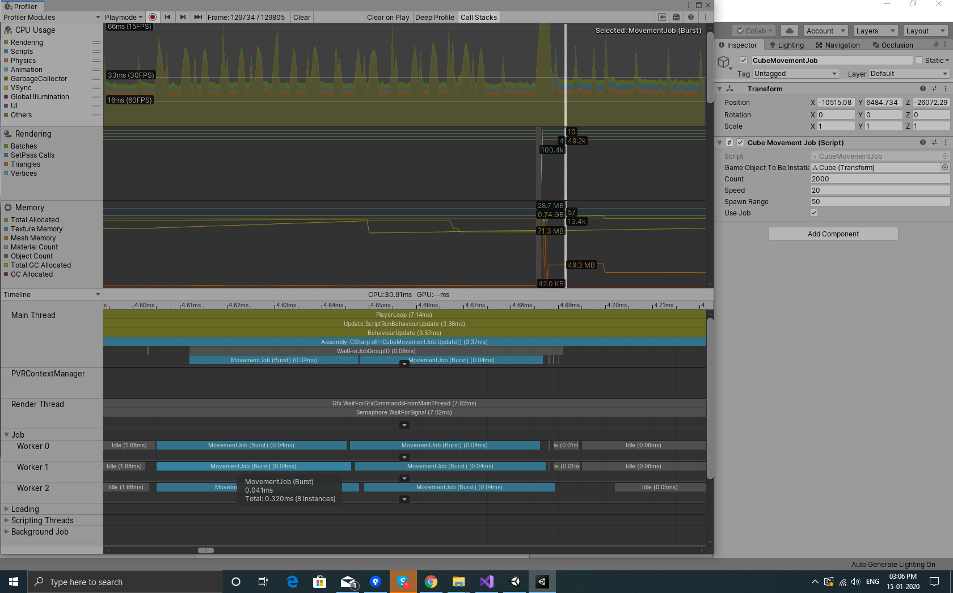The height and width of the screenshot is (593, 953).
Task: Expand the Scripting Threads group
Action: tap(7, 520)
